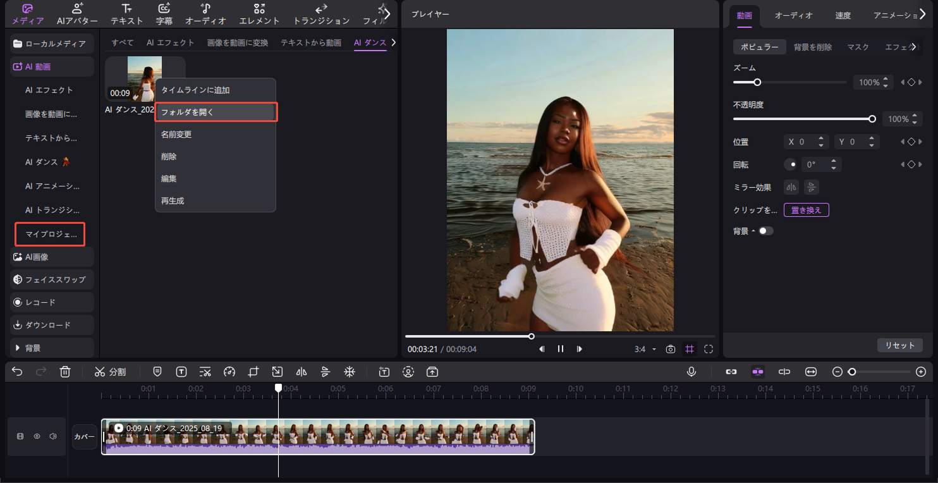Apply the freeze frame snowflake tool
Image resolution: width=938 pixels, height=483 pixels.
pyautogui.click(x=350, y=372)
